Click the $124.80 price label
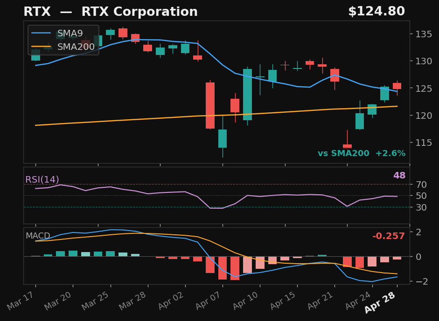This screenshot has width=439, height=321. pyautogui.click(x=376, y=12)
